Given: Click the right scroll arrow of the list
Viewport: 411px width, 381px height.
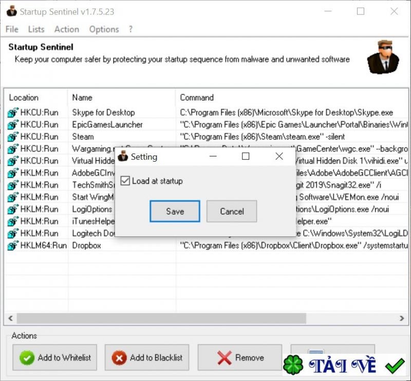Looking at the screenshot, I should click(402, 318).
